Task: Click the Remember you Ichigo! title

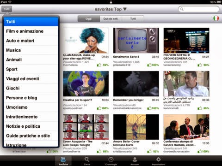Action: (x=128, y=100)
